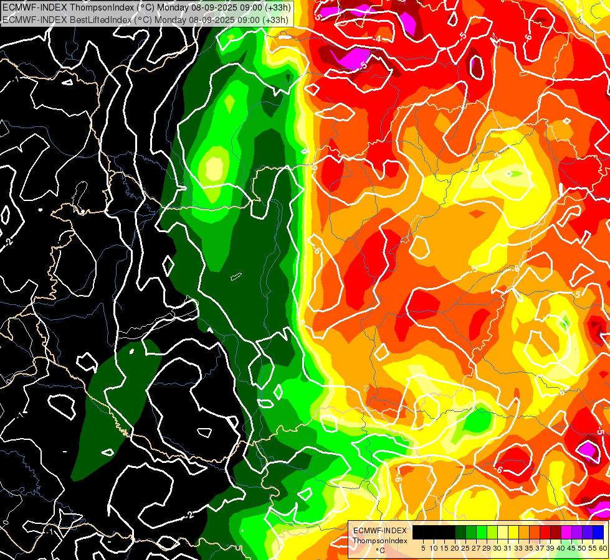610x560 pixels.
Task: Click the legend tick value '29'
Action: (x=487, y=548)
